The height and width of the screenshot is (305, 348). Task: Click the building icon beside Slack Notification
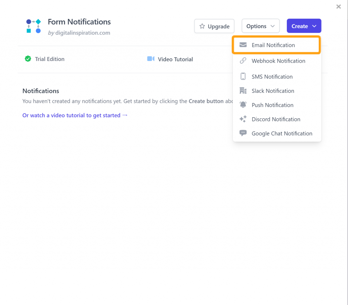243,91
